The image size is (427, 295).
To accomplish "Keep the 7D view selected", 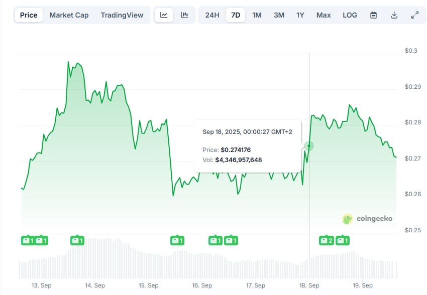I will (x=235, y=15).
